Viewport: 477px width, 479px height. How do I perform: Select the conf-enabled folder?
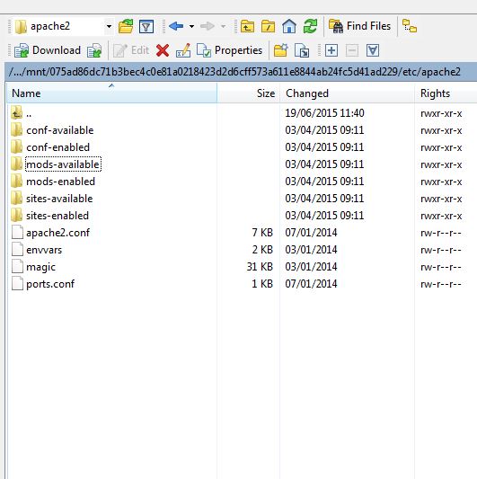coord(58,147)
